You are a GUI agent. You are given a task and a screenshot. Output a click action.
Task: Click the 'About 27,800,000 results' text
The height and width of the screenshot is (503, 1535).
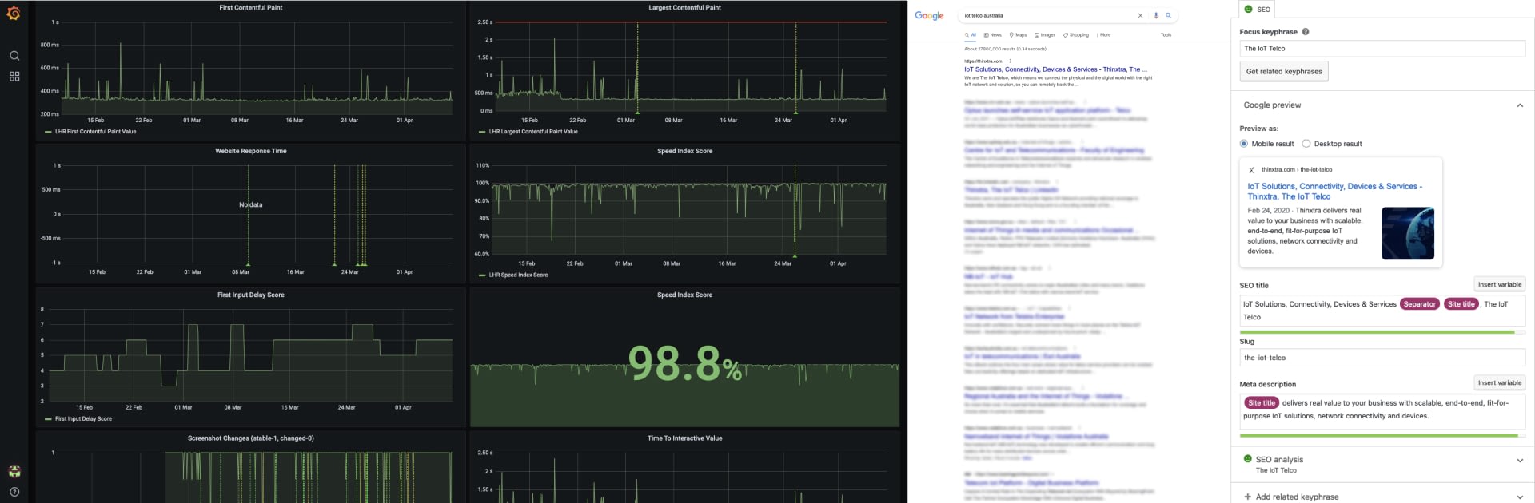pos(1005,49)
